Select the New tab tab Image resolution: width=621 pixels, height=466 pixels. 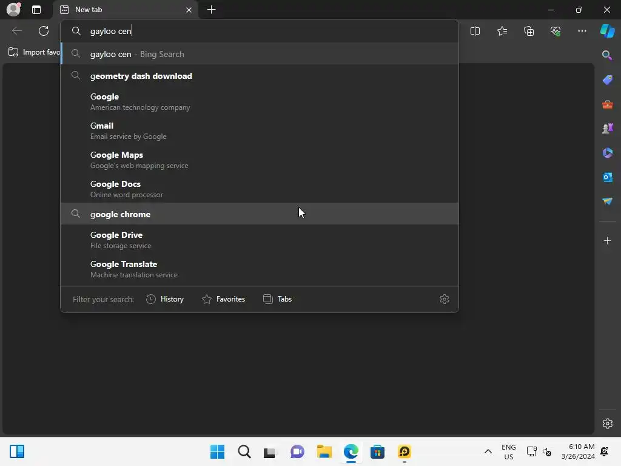pyautogui.click(x=126, y=10)
